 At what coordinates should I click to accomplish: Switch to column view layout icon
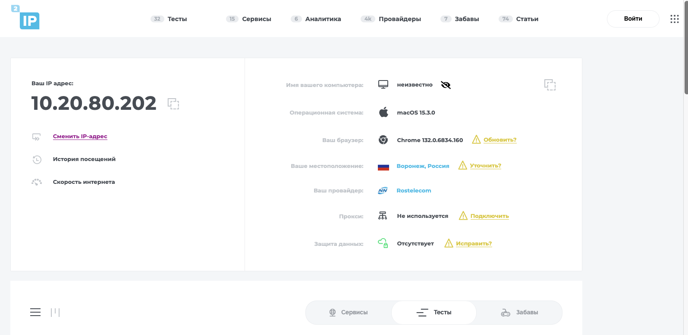point(55,312)
